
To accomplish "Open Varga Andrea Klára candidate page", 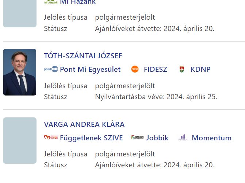I will (84, 124).
